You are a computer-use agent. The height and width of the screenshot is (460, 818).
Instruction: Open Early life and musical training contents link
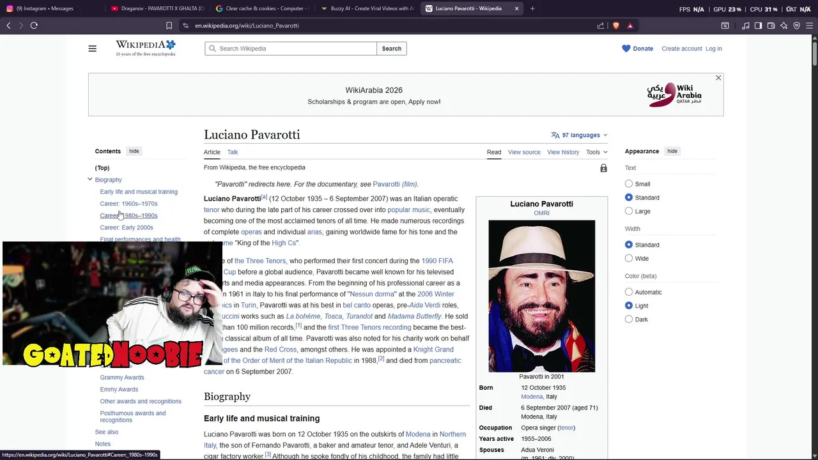(x=139, y=192)
